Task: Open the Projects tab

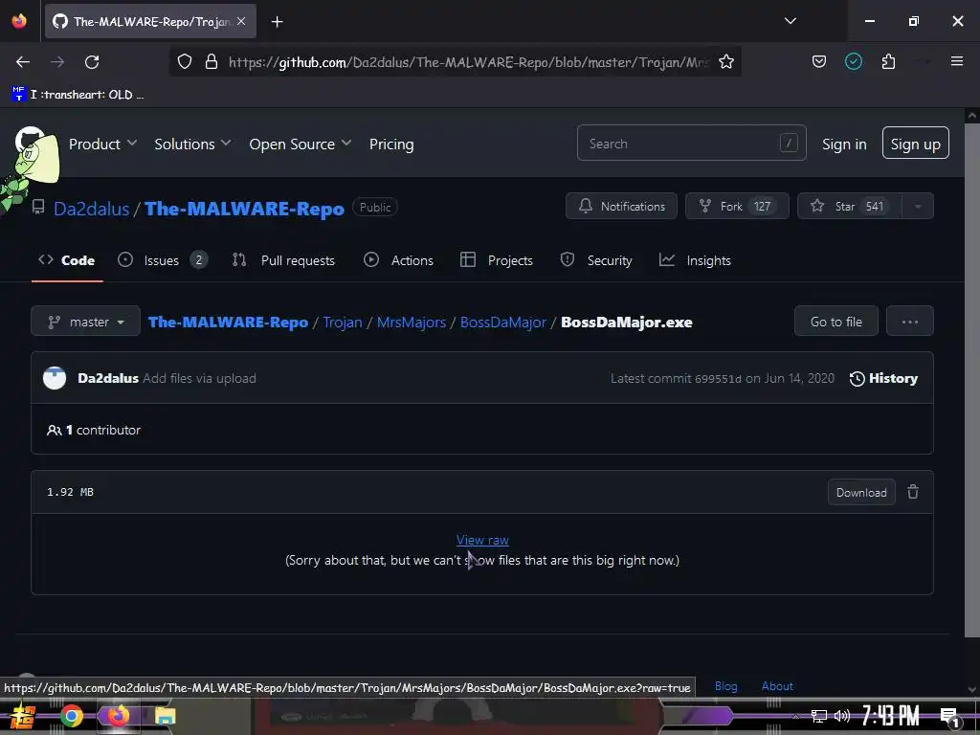Action: pos(497,260)
